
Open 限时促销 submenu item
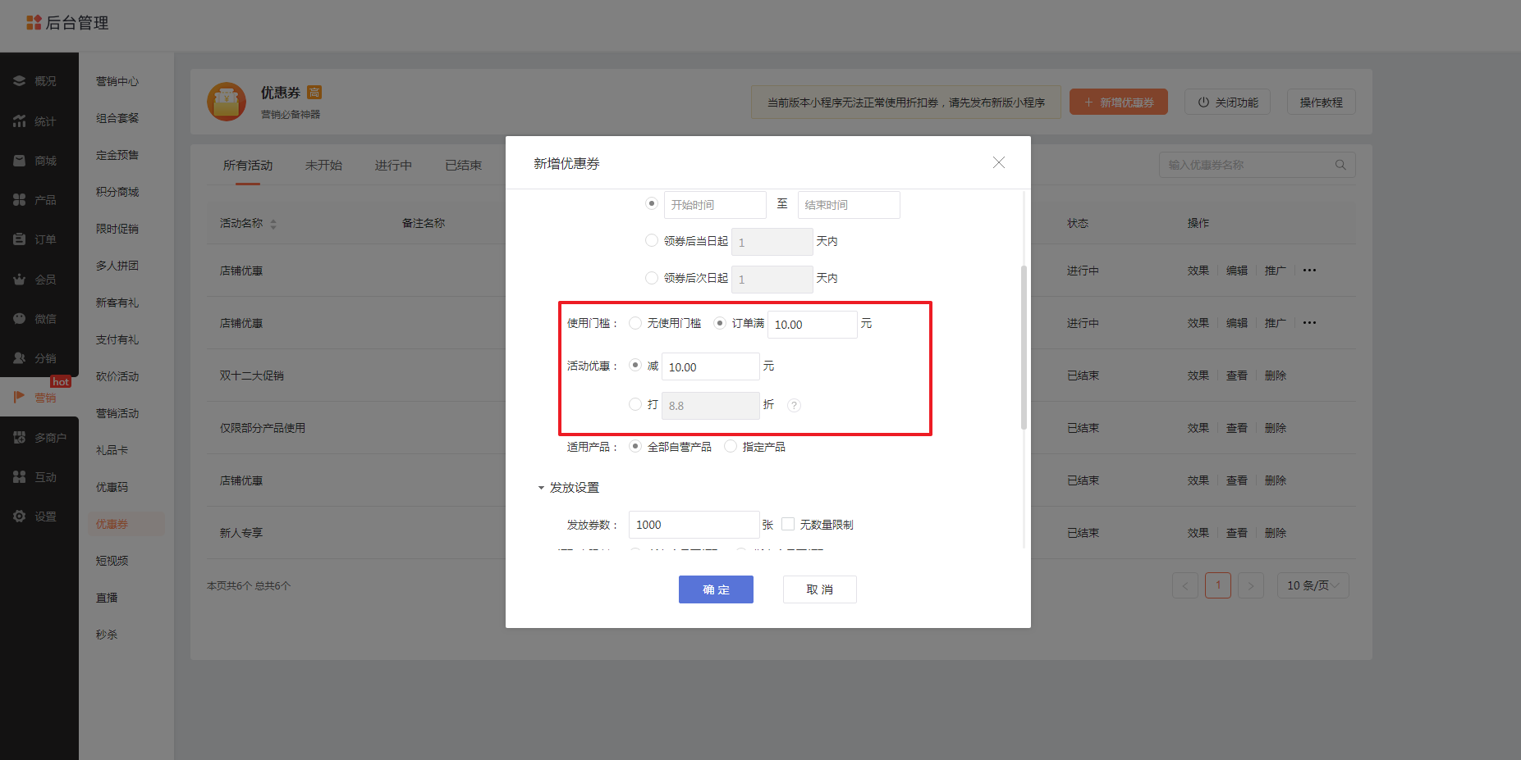(117, 229)
